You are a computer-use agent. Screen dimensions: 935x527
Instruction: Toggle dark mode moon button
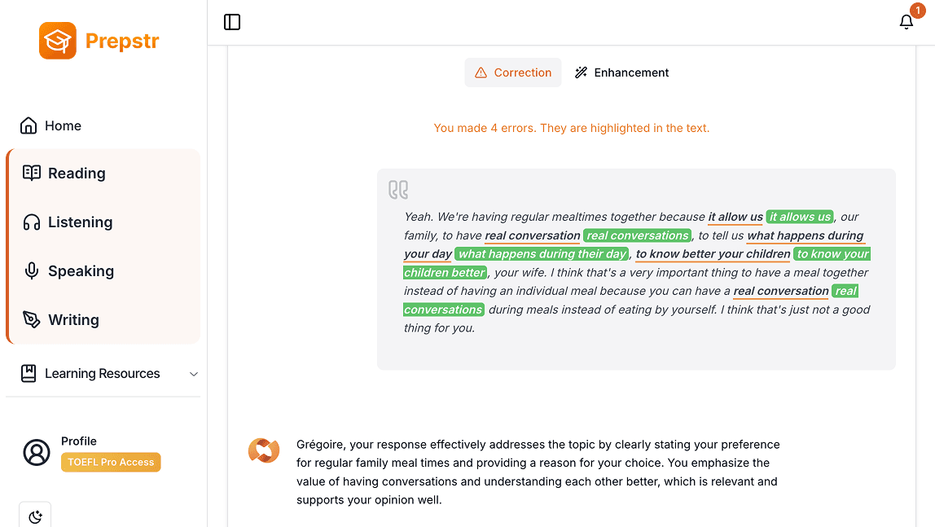tap(35, 516)
